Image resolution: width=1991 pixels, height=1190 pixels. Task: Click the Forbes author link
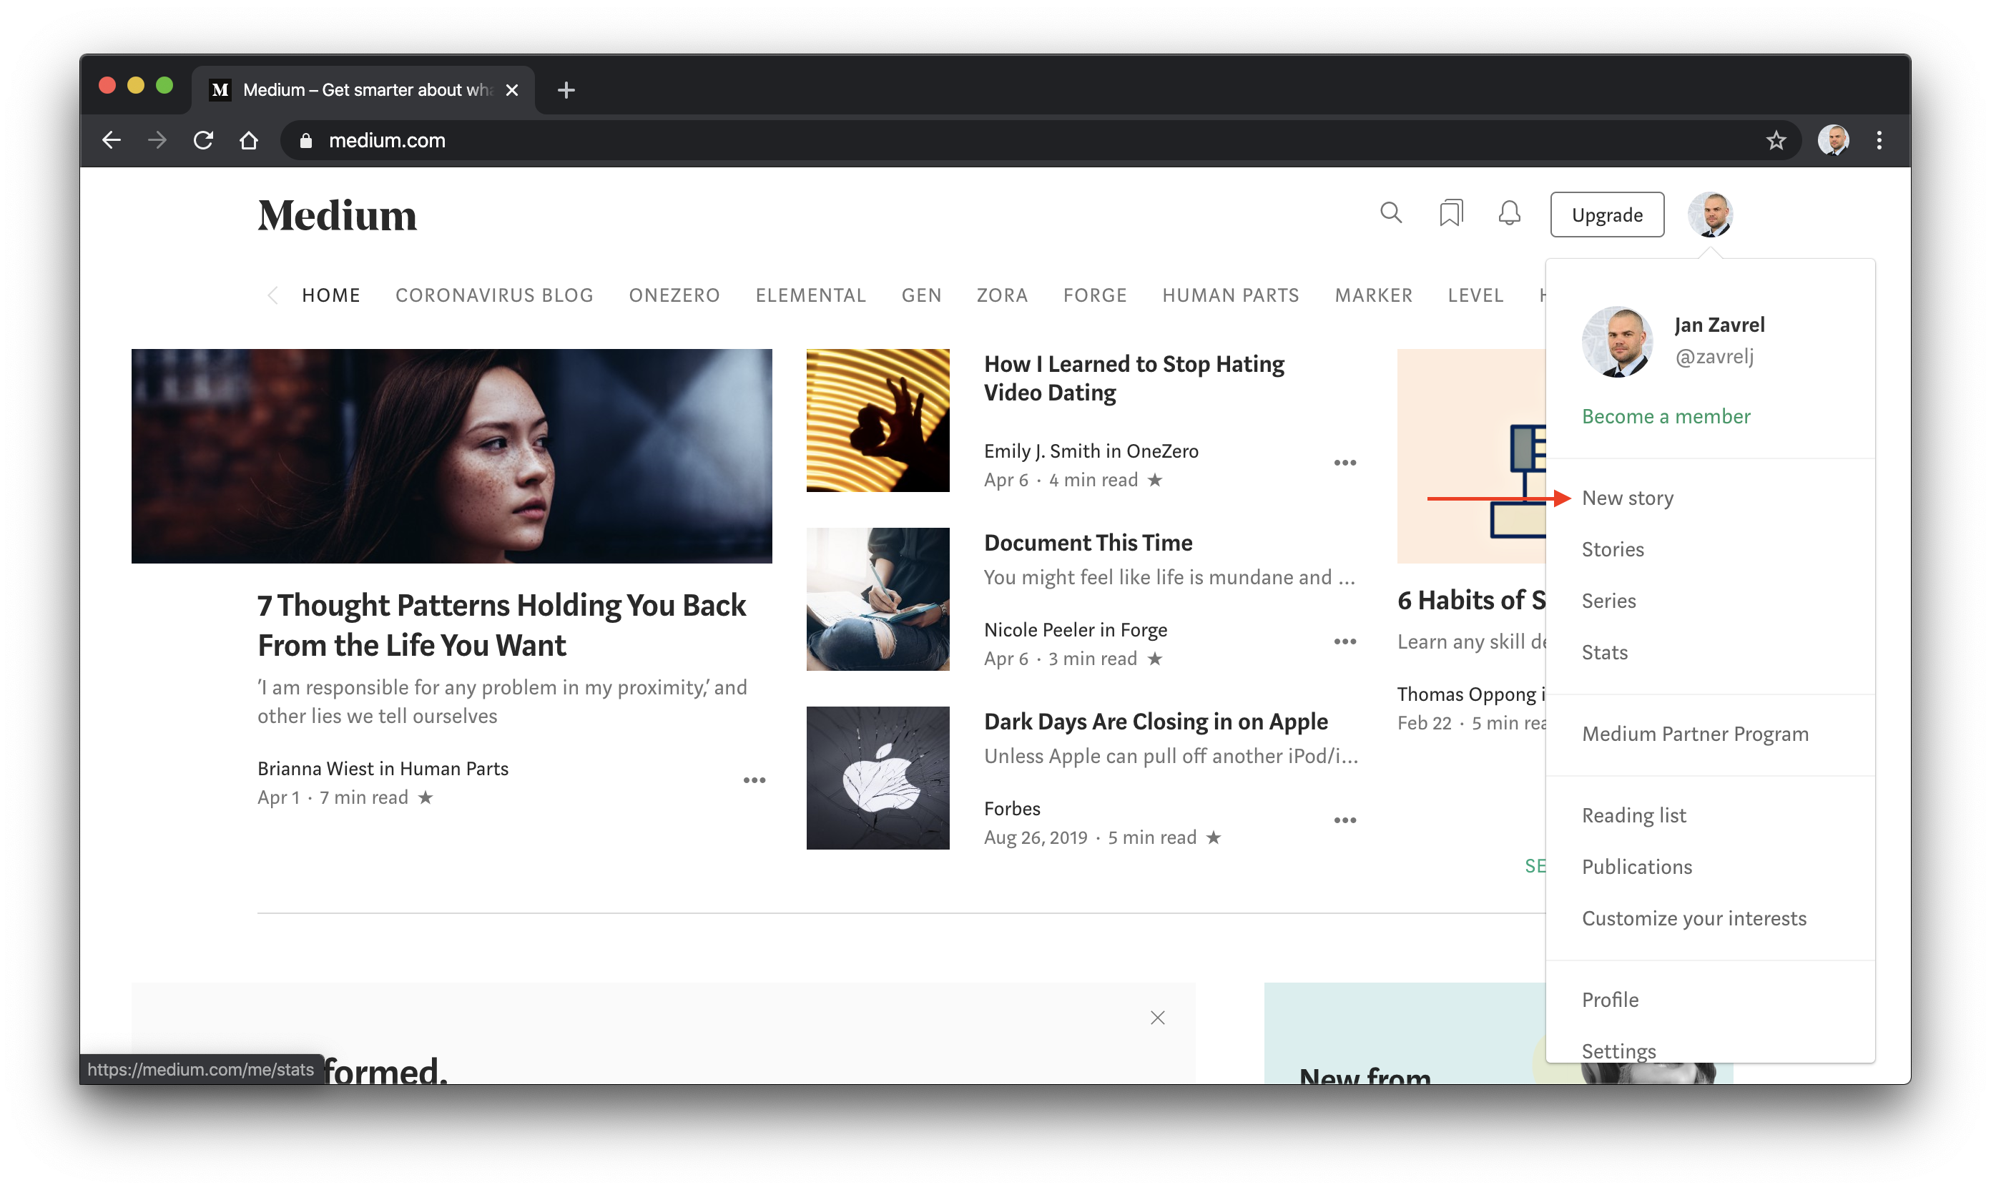1012,808
